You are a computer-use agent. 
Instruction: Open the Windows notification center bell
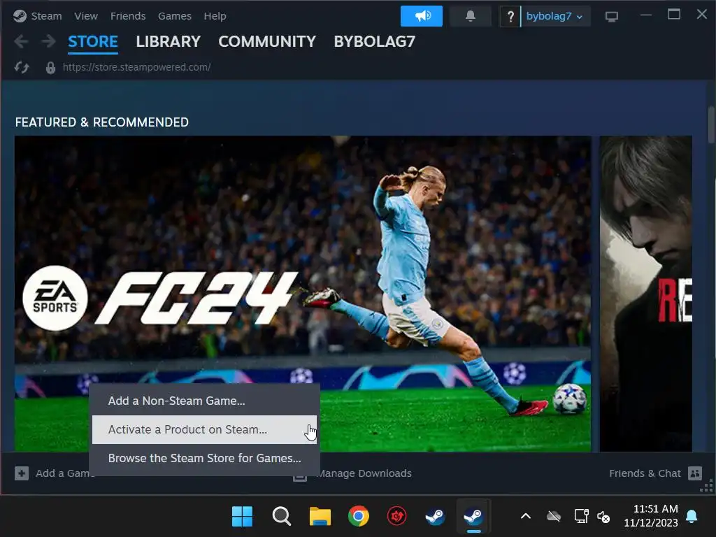pyautogui.click(x=692, y=517)
